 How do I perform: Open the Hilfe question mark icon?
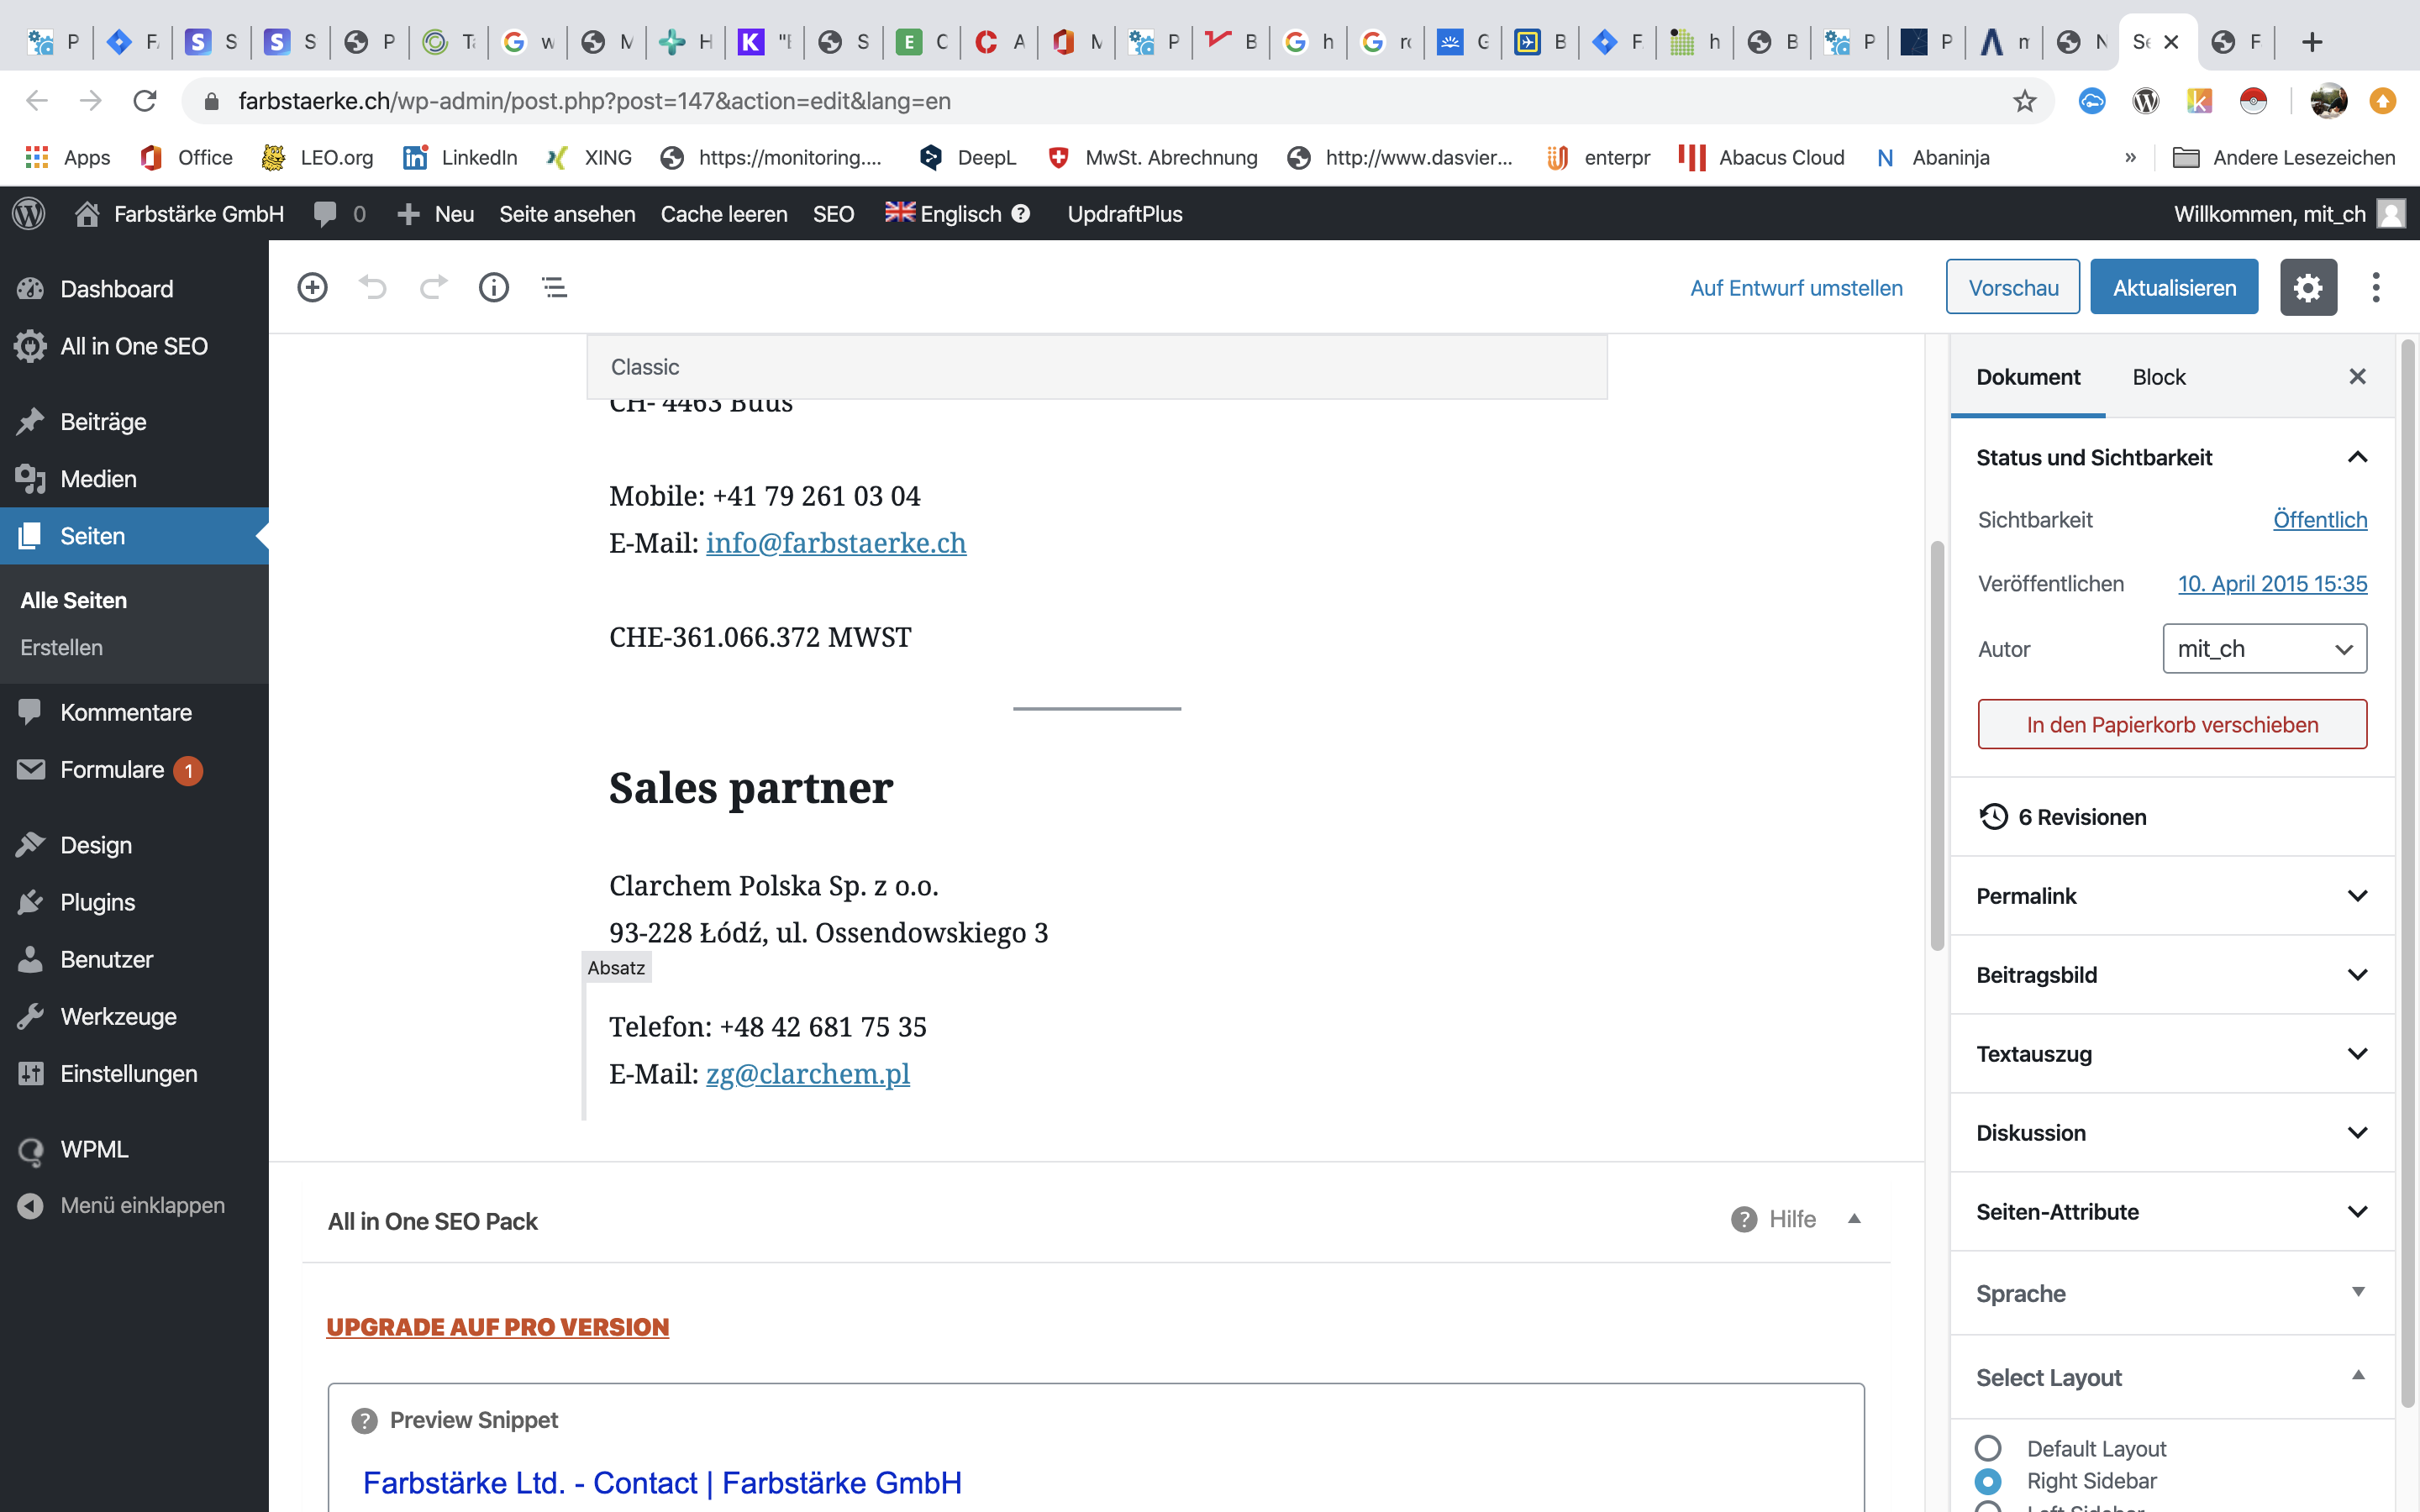(1744, 1220)
